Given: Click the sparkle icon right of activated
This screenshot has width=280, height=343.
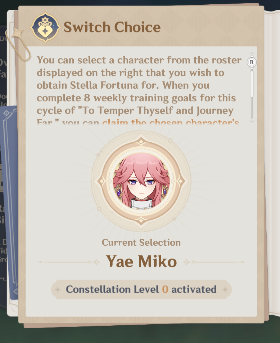Looking at the screenshot, I should 225,290.
